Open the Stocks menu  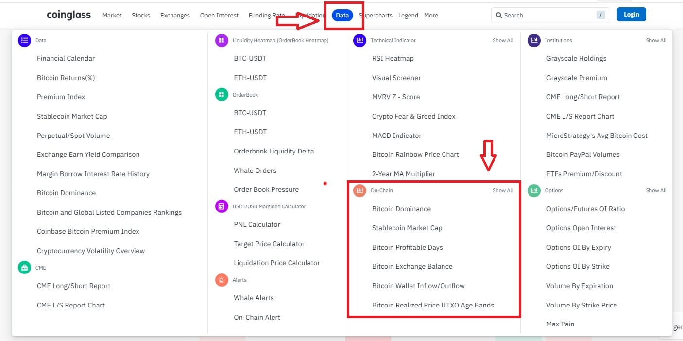[141, 15]
